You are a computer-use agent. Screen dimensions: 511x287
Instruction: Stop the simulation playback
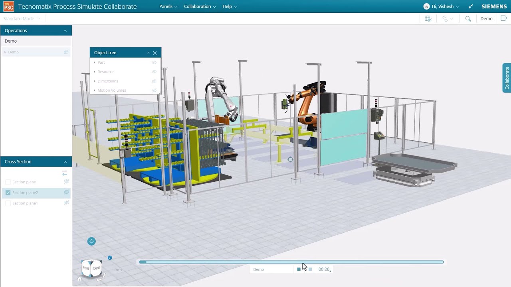310,269
